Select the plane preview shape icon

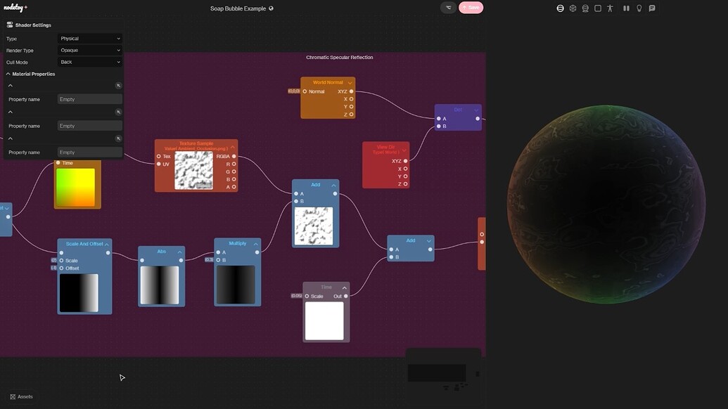(x=596, y=7)
